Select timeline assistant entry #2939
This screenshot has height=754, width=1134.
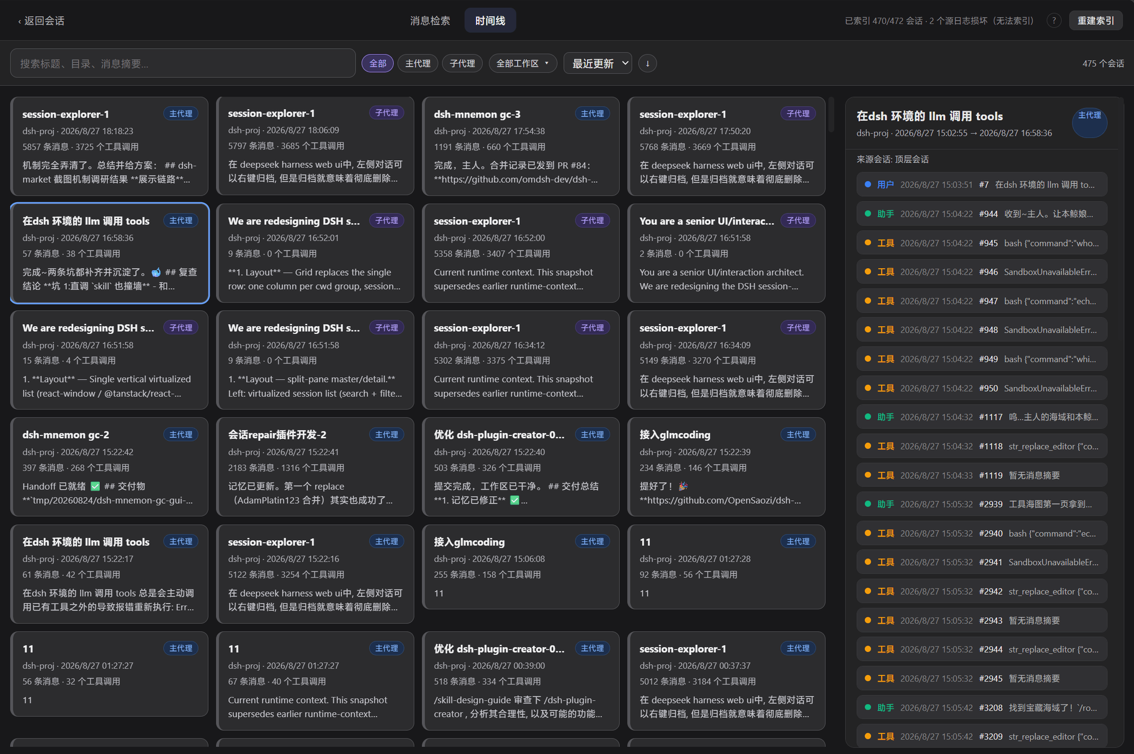[x=982, y=504]
